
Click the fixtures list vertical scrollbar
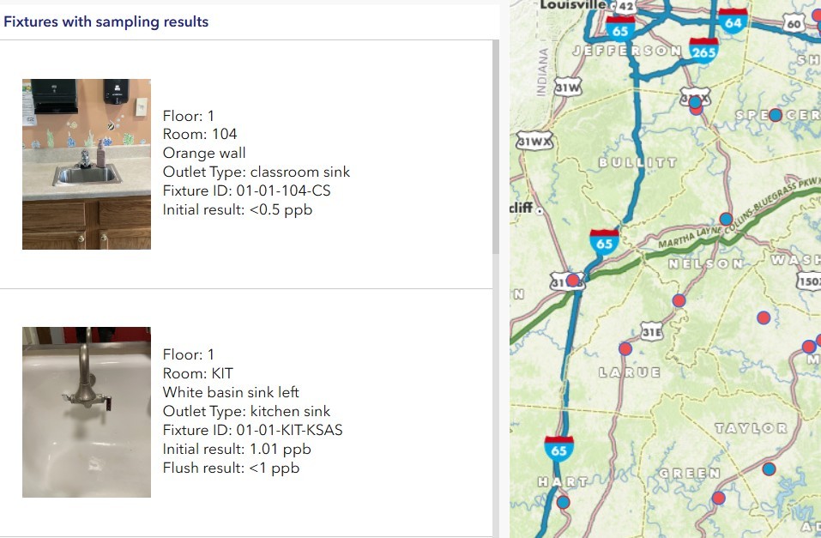click(495, 148)
